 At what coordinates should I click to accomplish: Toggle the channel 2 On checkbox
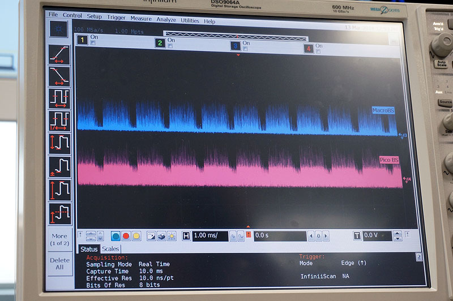(170, 46)
